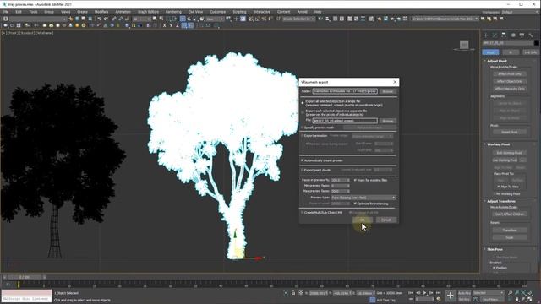Click Browse next to File field

pyautogui.click(x=387, y=121)
